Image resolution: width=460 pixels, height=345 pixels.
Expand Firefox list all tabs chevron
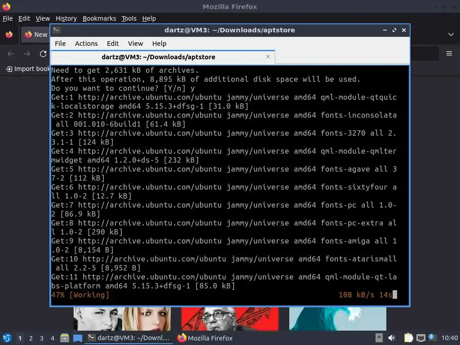tap(451, 34)
